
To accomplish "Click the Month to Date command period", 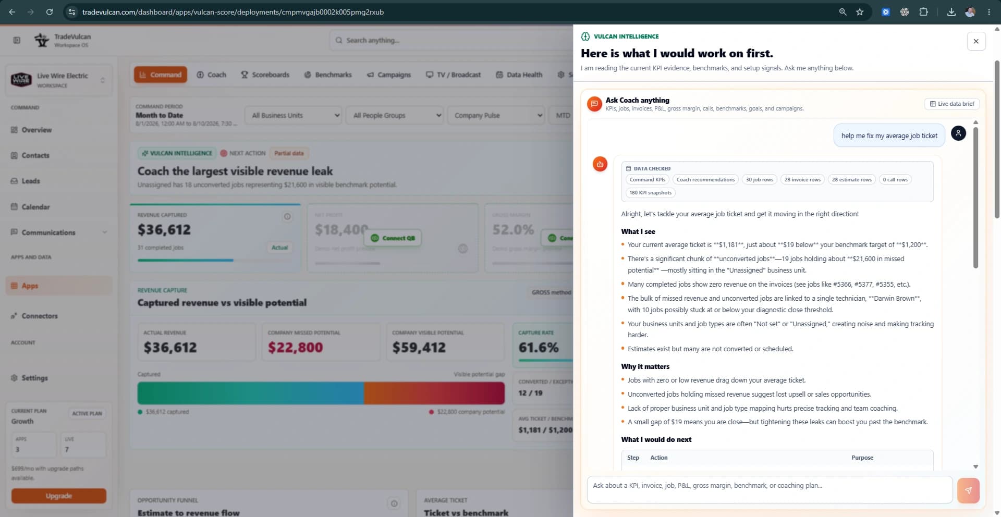I will point(160,115).
